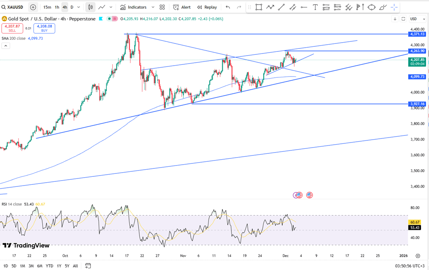Select the 4h timeframe
Image resolution: width=429 pixels, height=270 pixels.
click(x=64, y=7)
